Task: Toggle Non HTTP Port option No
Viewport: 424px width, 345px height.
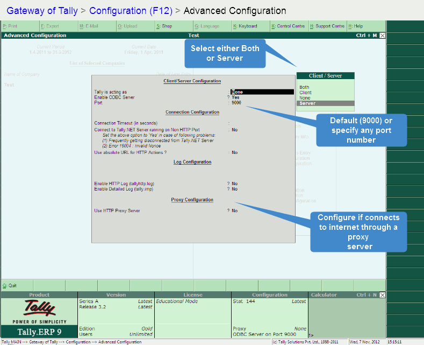Action: point(234,130)
